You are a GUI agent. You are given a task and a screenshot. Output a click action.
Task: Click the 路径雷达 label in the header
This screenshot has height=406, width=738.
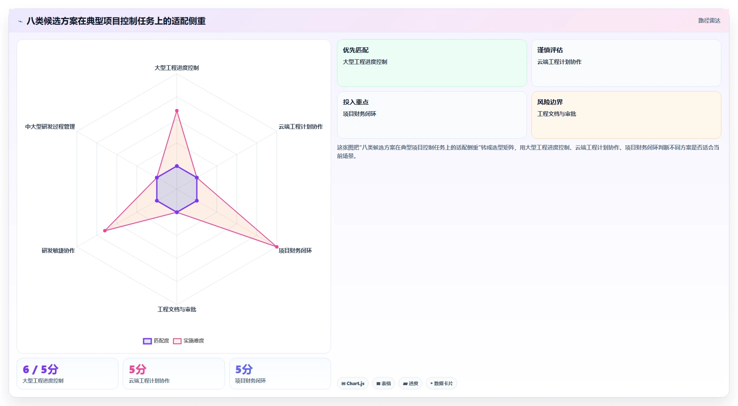(x=709, y=20)
